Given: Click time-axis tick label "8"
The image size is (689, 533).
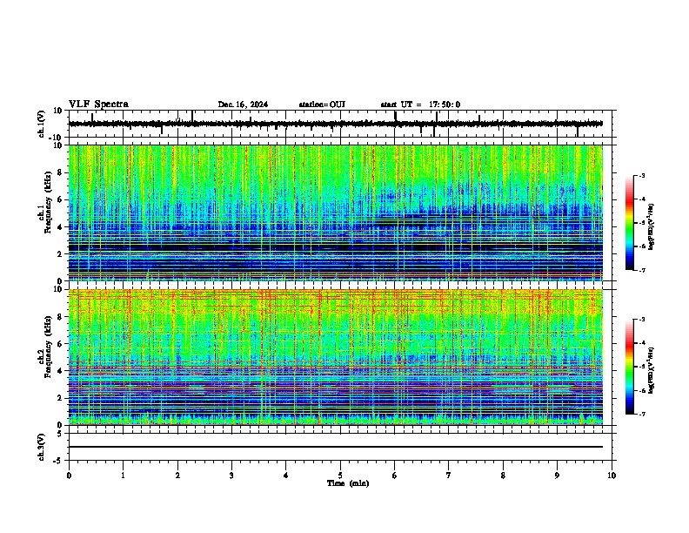Looking at the screenshot, I should click(x=503, y=476).
